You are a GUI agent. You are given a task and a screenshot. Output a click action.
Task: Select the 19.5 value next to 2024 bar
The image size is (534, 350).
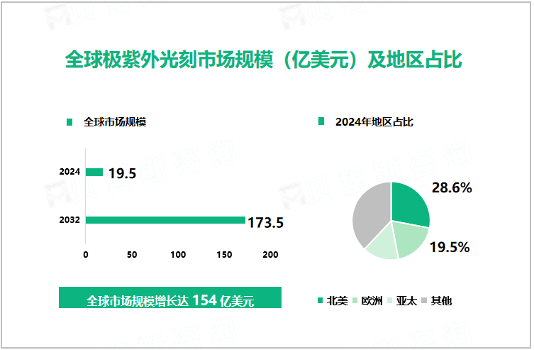pyautogui.click(x=122, y=173)
